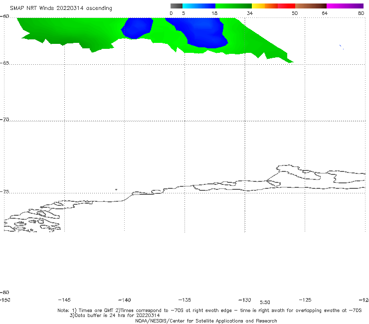Click the "-135" longitude label
Image resolution: width=369 pixels, height=324 pixels.
[x=184, y=300]
